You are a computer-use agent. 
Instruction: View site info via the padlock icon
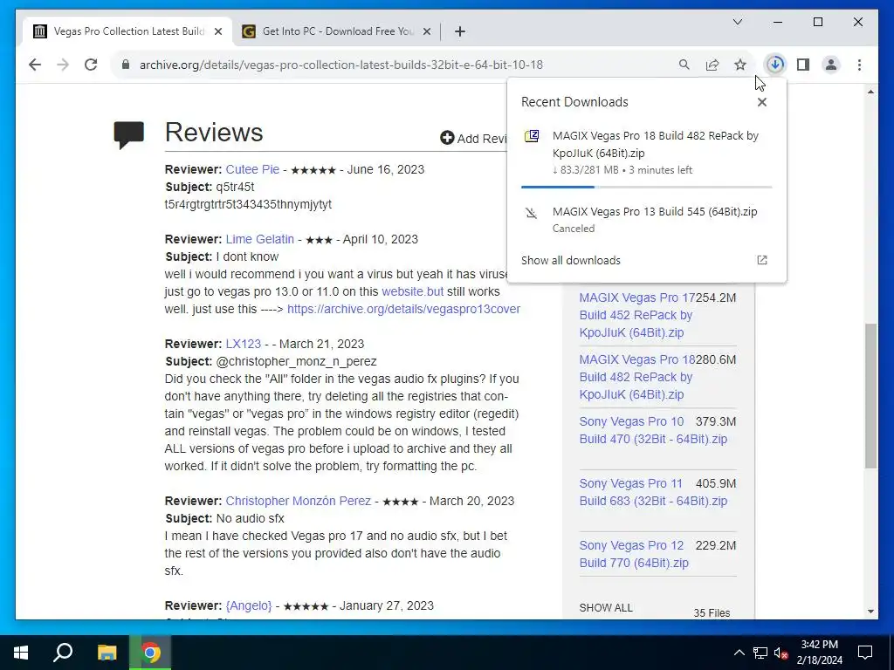(126, 65)
